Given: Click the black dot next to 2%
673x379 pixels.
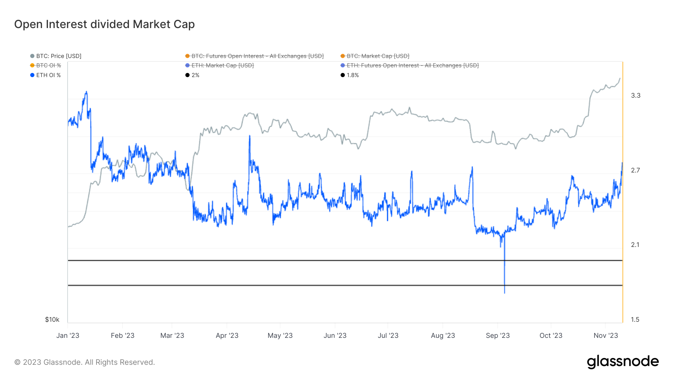Looking at the screenshot, I should [187, 75].
